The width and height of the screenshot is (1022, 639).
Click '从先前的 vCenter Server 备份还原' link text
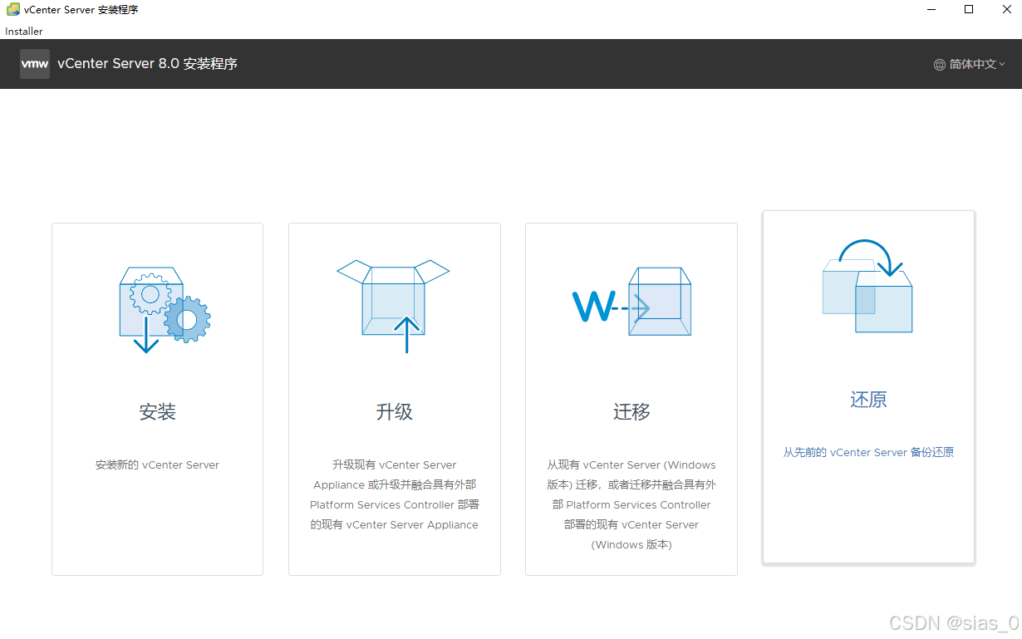tap(868, 453)
